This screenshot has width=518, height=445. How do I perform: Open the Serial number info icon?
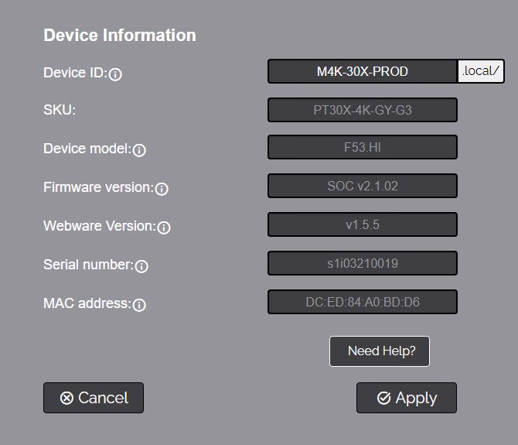pyautogui.click(x=141, y=266)
